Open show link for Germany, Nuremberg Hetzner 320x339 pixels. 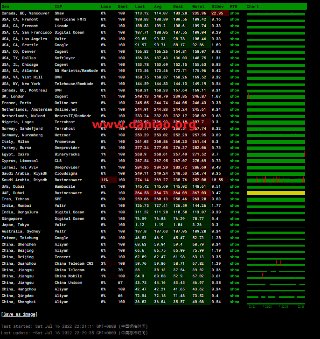pos(234,135)
